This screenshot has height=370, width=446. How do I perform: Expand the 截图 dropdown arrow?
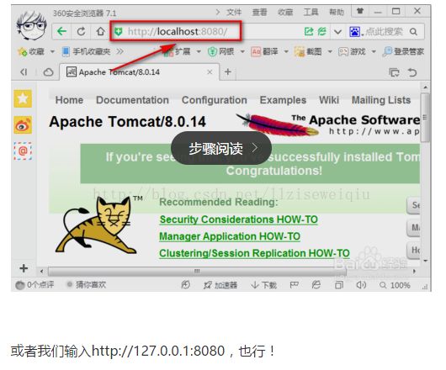(x=330, y=52)
